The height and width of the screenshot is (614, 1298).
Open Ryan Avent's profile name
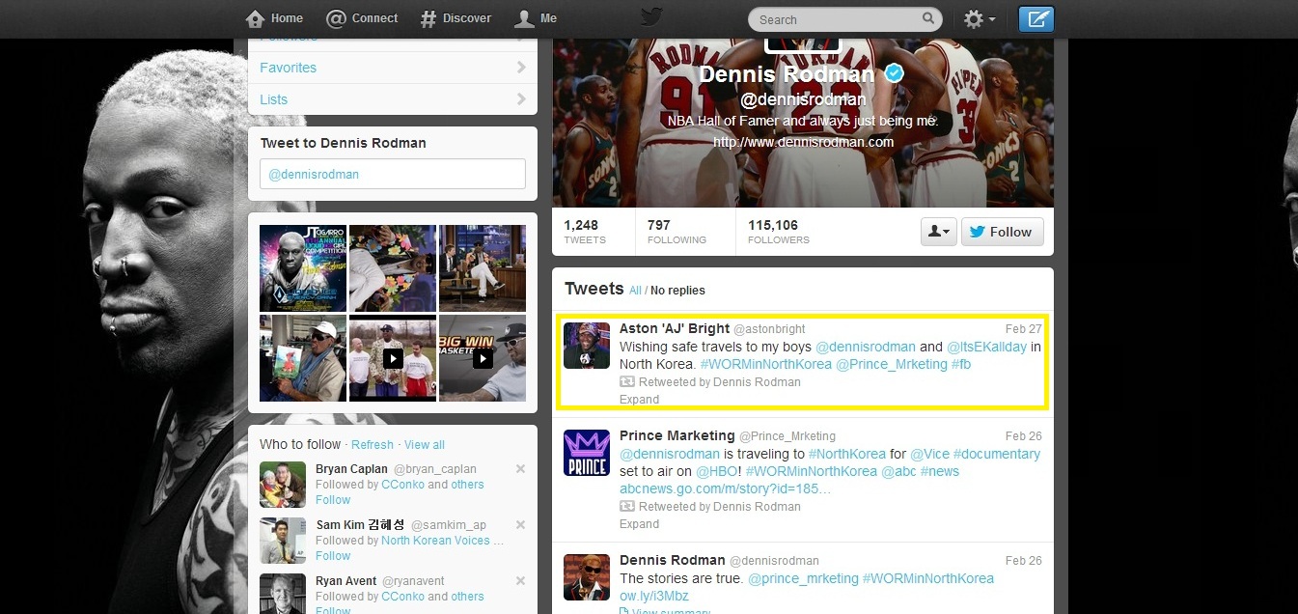pyautogui.click(x=346, y=581)
